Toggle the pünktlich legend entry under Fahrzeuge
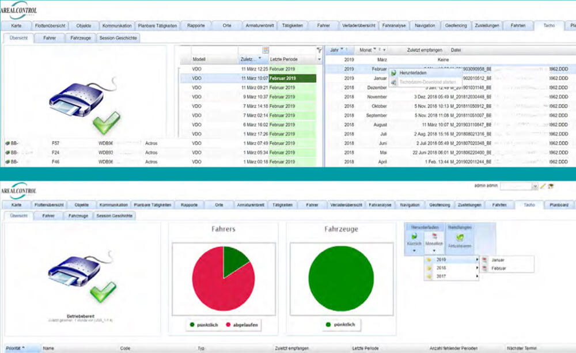 tap(340, 325)
